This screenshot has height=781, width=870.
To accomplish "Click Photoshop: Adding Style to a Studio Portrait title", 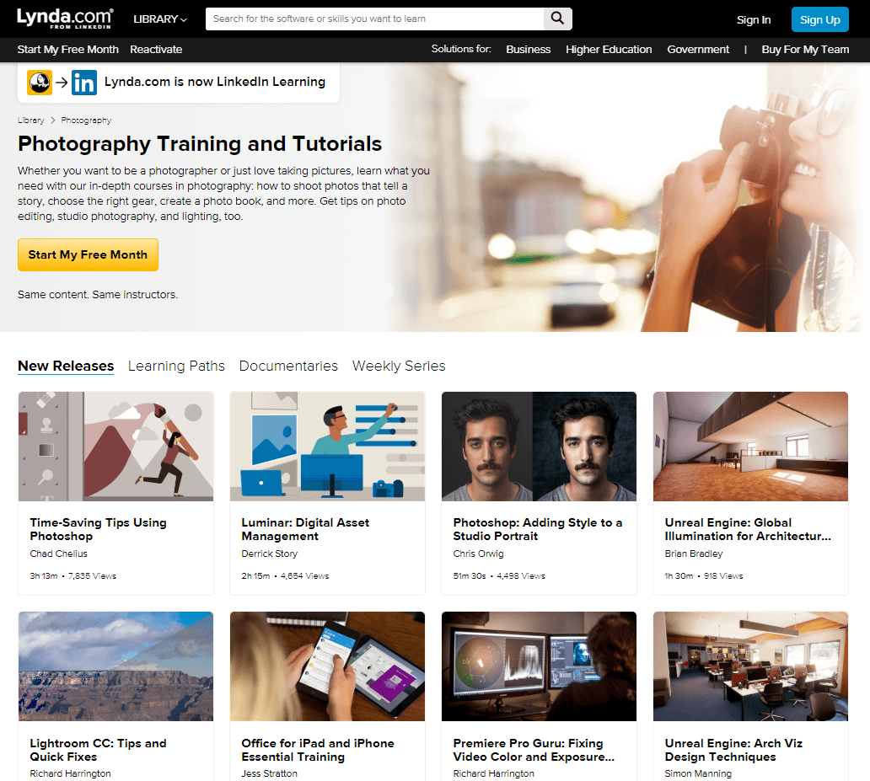I will point(538,529).
